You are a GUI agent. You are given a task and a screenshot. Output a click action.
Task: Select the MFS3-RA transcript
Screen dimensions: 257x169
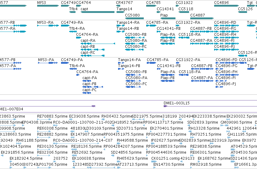pos(48,26)
